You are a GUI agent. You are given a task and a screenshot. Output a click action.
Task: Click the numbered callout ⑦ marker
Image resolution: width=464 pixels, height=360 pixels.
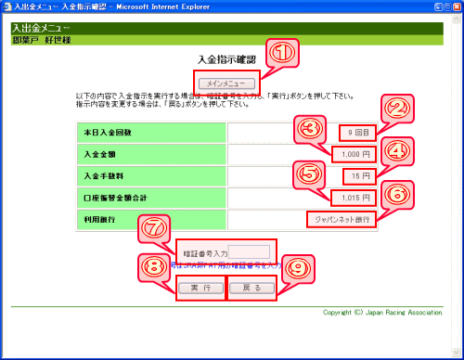coord(154,228)
